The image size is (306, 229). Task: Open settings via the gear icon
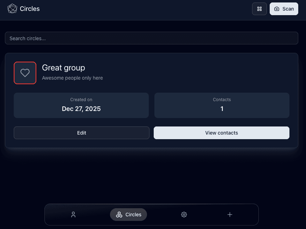(x=184, y=215)
